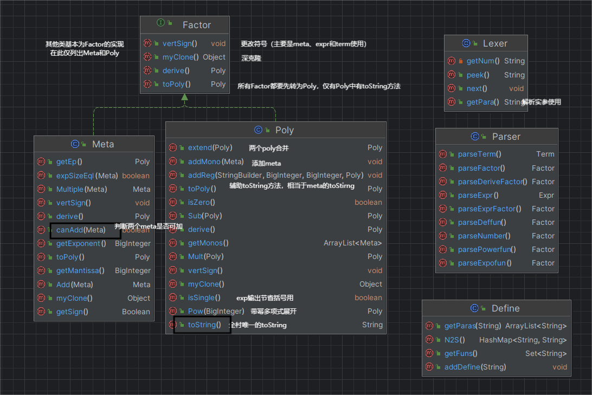Click the method icon of getEp() row
The height and width of the screenshot is (395, 592).
pyautogui.click(x=41, y=161)
